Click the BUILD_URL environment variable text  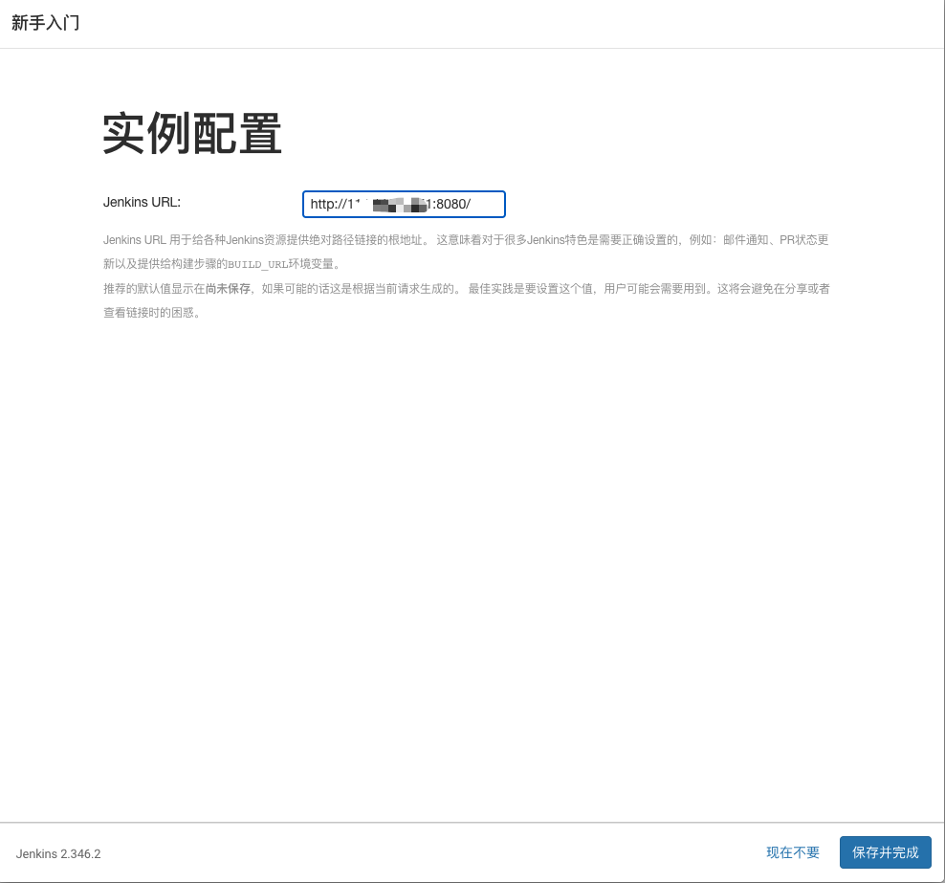tap(258, 265)
